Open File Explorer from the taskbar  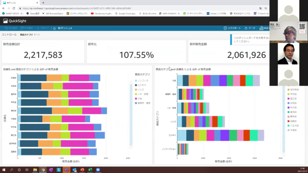pyautogui.click(x=35, y=170)
